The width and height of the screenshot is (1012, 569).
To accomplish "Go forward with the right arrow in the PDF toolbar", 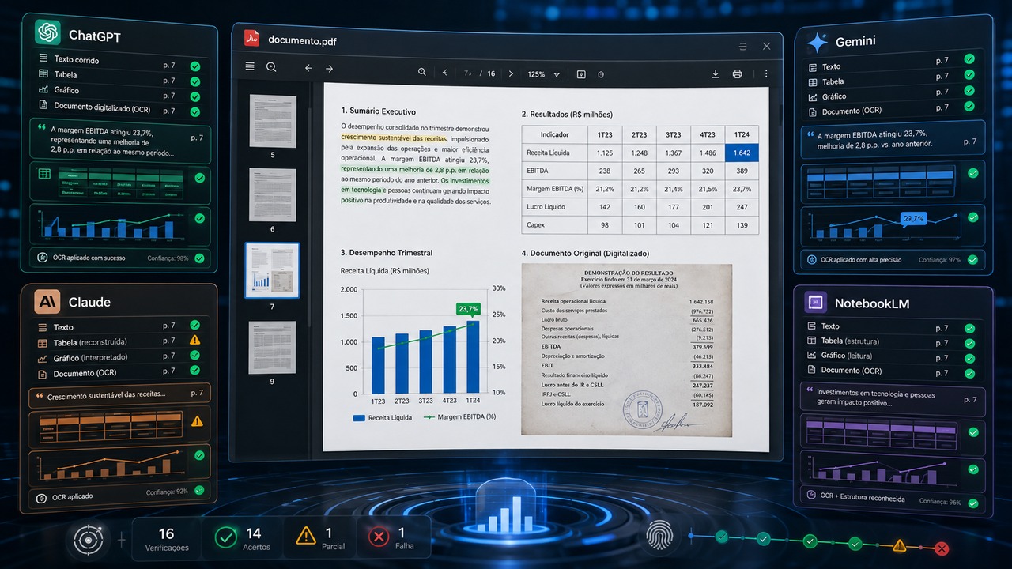I will [330, 68].
